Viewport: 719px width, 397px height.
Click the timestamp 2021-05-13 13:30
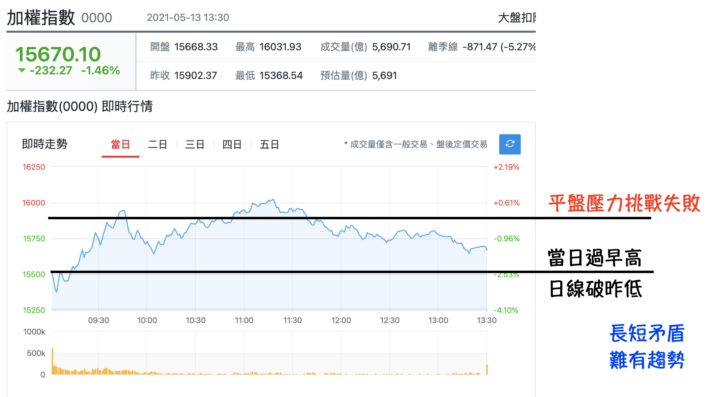(188, 17)
